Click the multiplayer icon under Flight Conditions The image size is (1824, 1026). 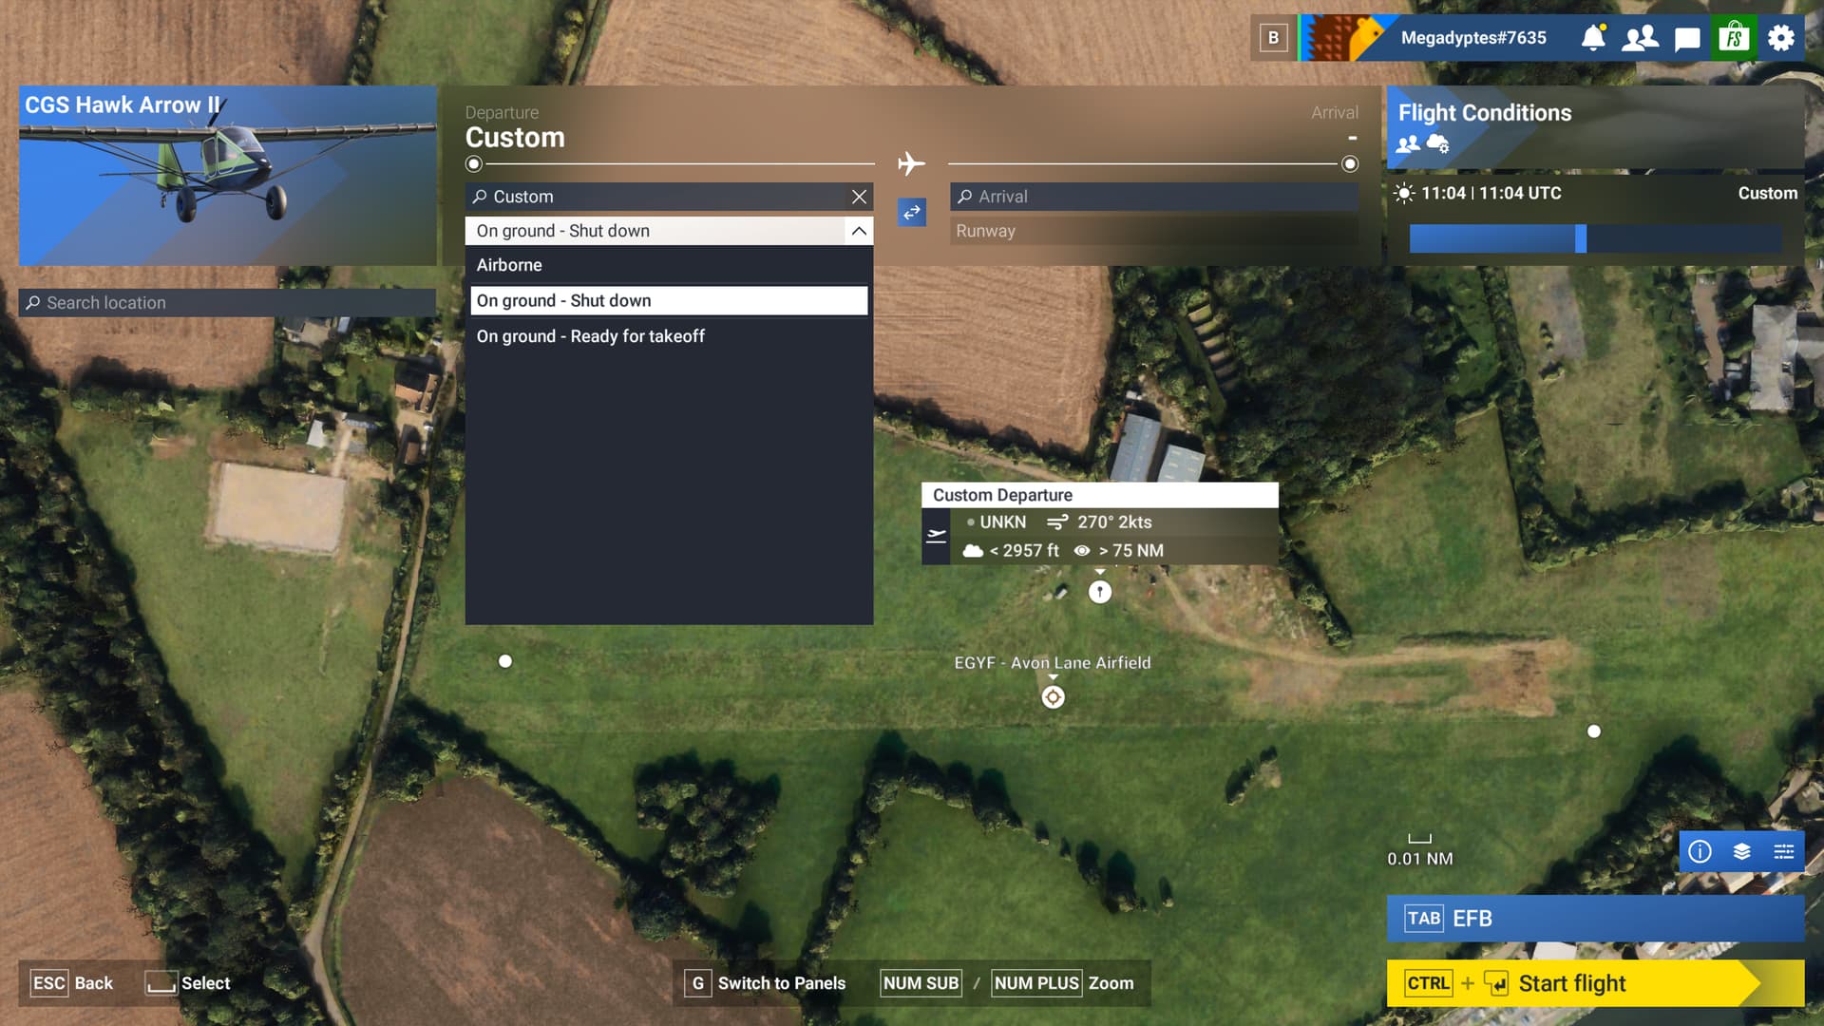coord(1408,143)
